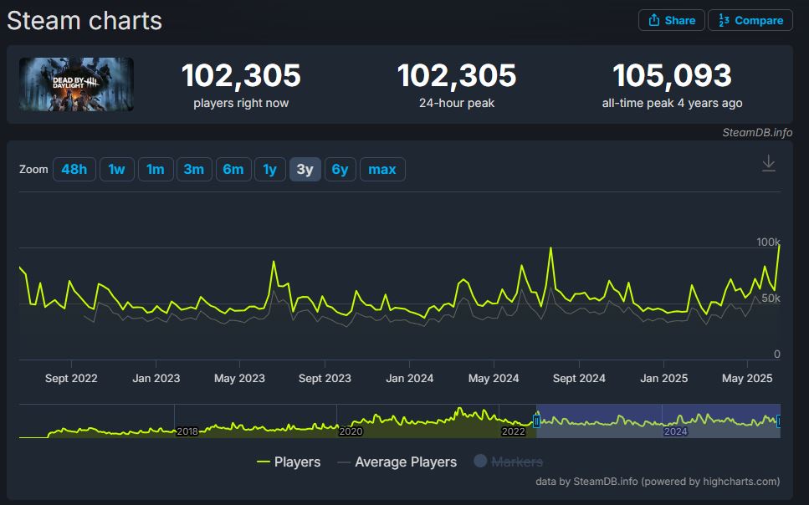Set chart zoom to 6m

[233, 169]
